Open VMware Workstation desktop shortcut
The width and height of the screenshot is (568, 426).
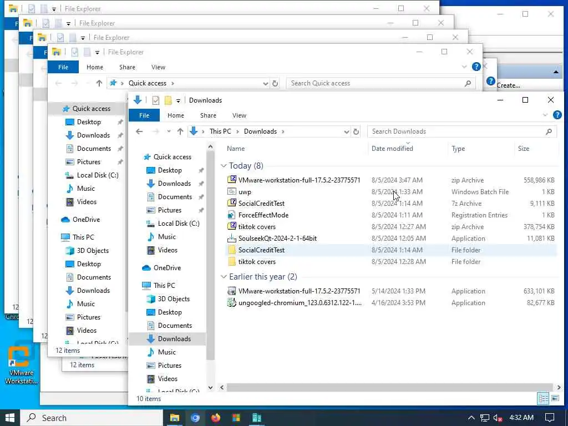(21, 363)
